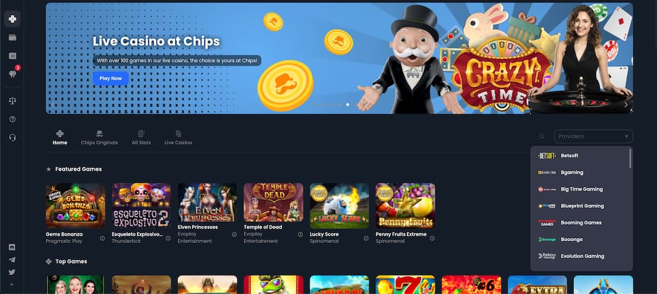The image size is (657, 294).
Task: Open the Telegram icon in the sidebar
Action: [x=12, y=260]
